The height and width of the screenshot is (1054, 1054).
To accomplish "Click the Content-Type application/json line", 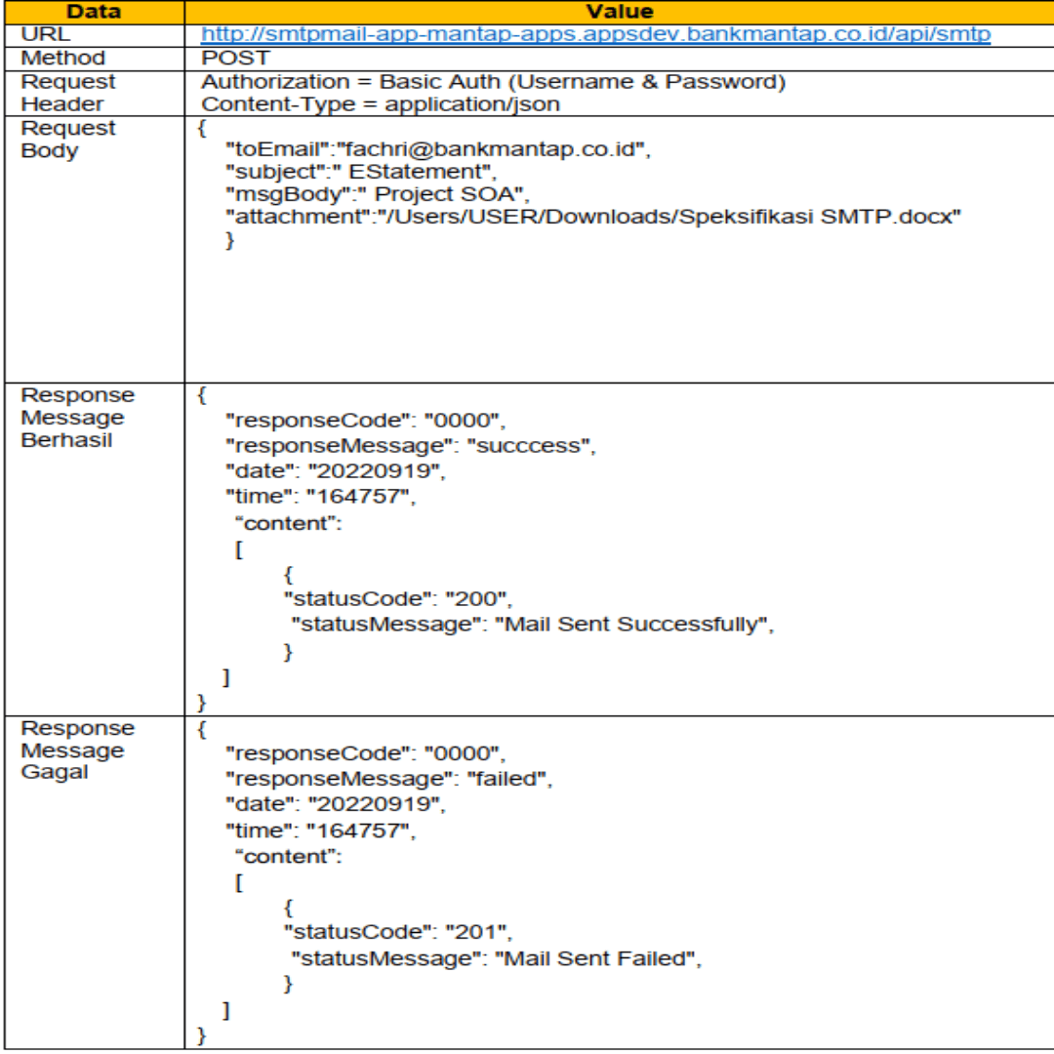I will click(x=381, y=104).
